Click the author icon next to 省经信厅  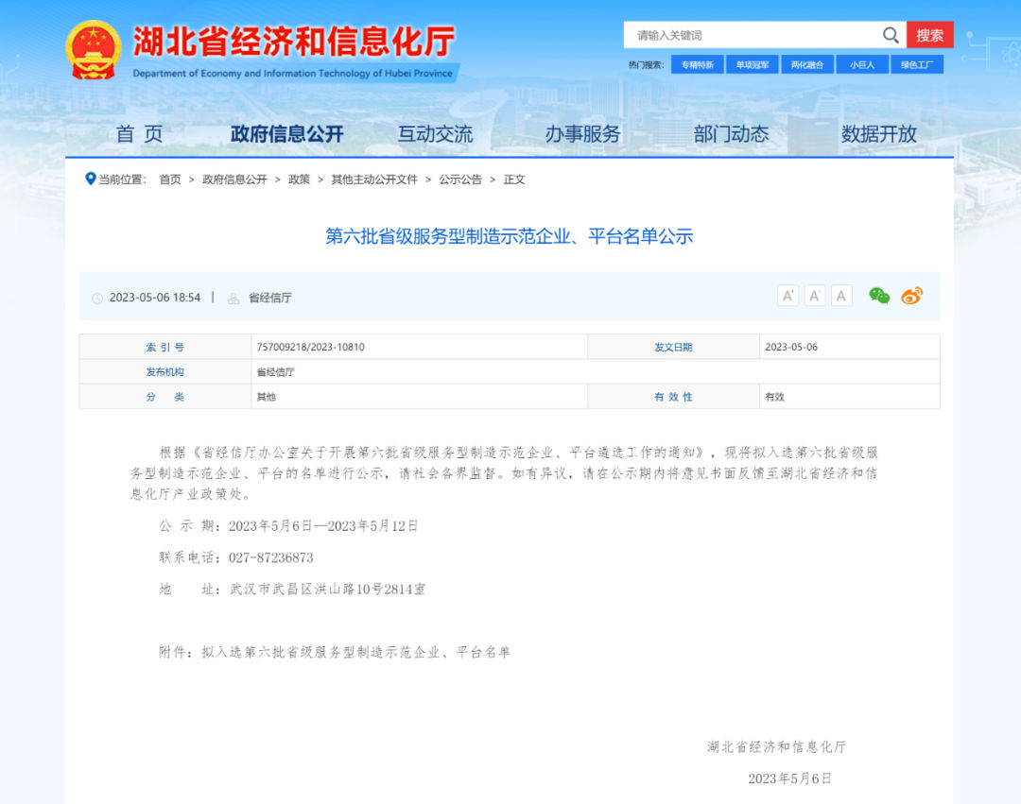point(233,297)
